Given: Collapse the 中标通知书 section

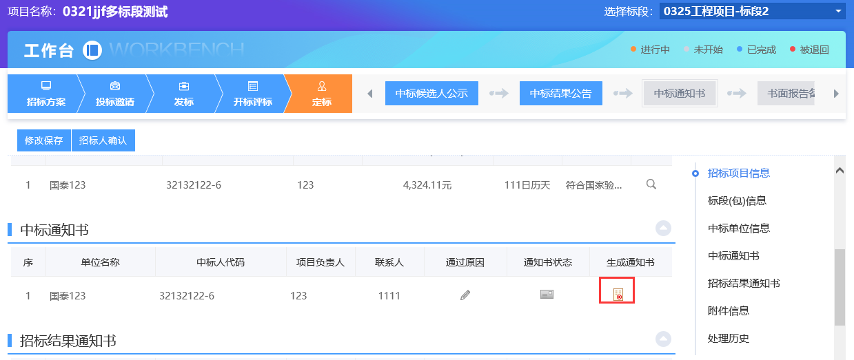Looking at the screenshot, I should pos(662,229).
